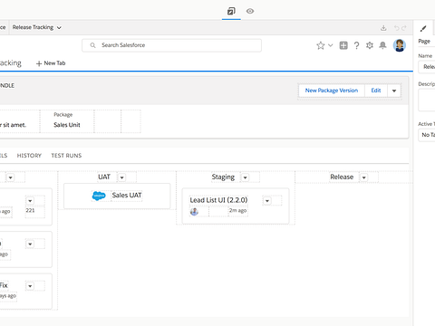This screenshot has width=435, height=326.
Task: Click the Sales Unit package value
Action: (67, 125)
